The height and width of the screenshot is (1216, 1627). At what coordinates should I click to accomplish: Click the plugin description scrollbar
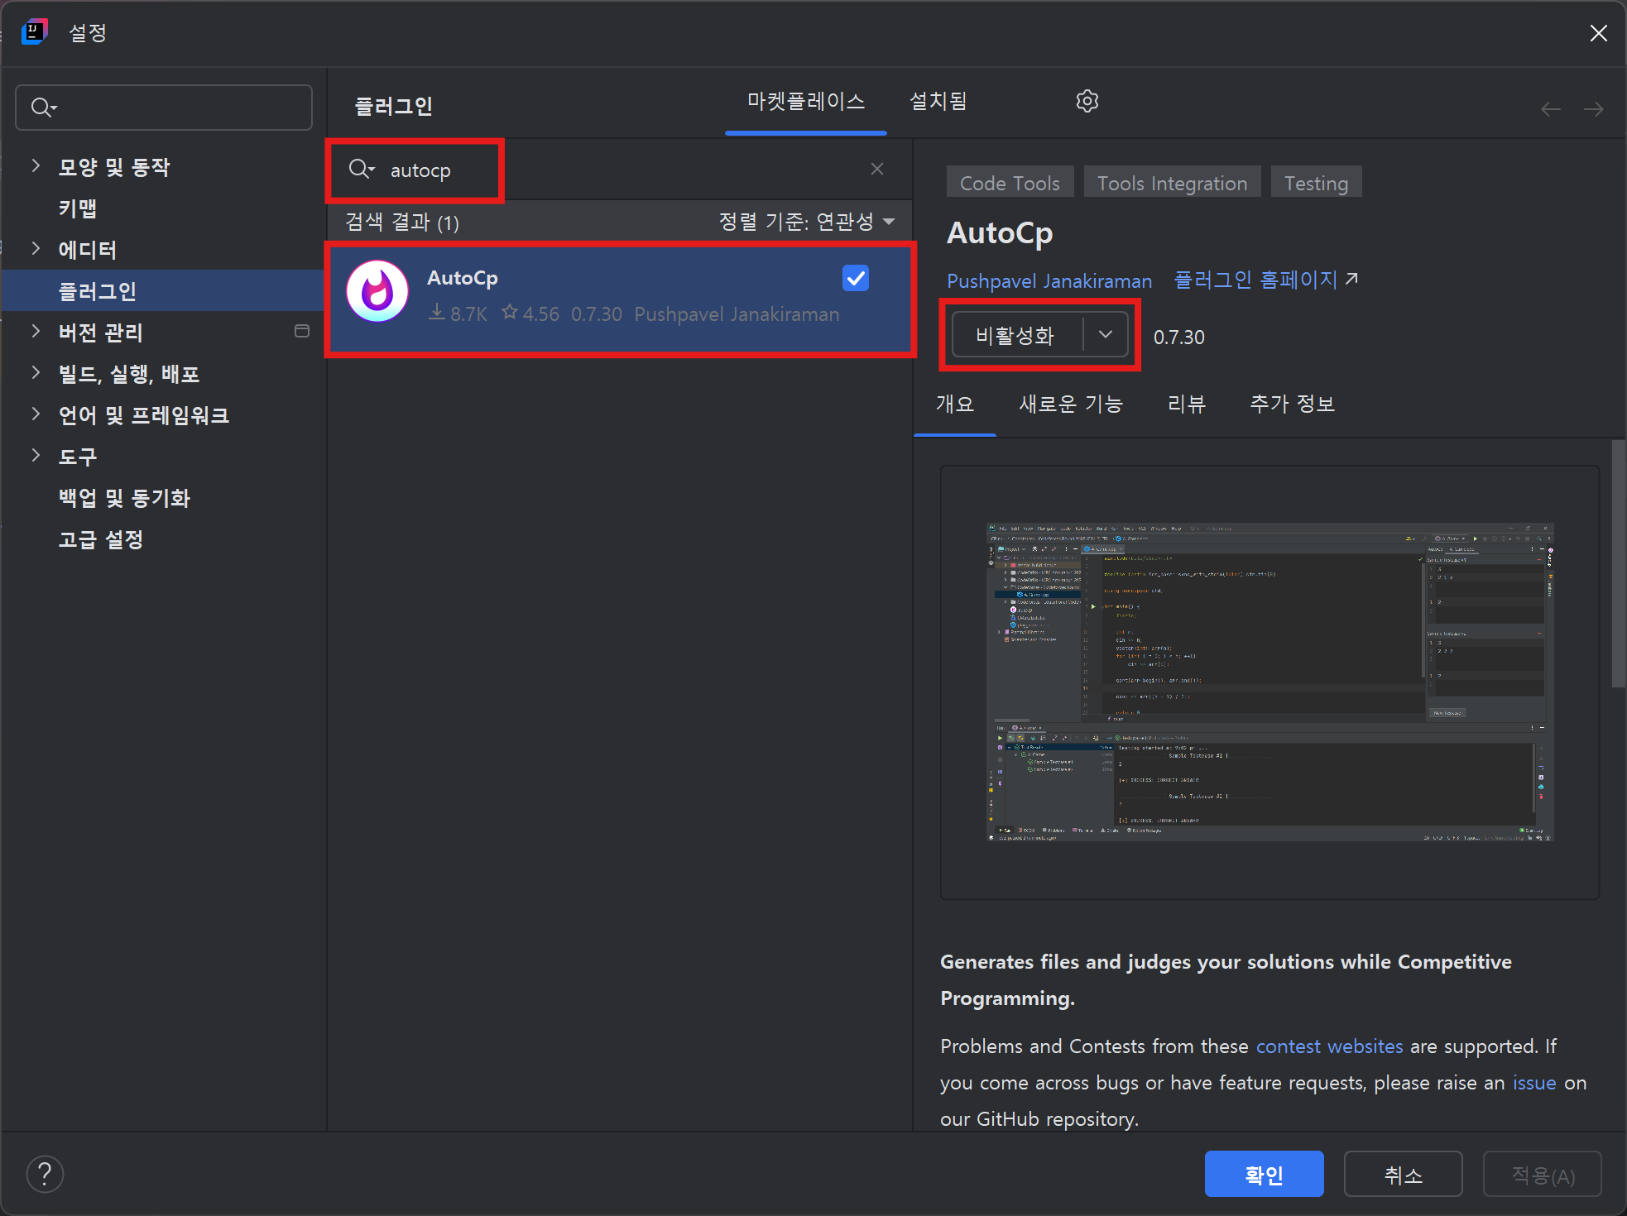(x=1618, y=563)
